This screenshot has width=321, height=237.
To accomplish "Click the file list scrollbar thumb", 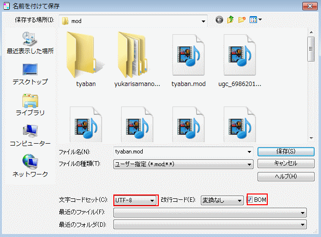I will click(x=311, y=49).
